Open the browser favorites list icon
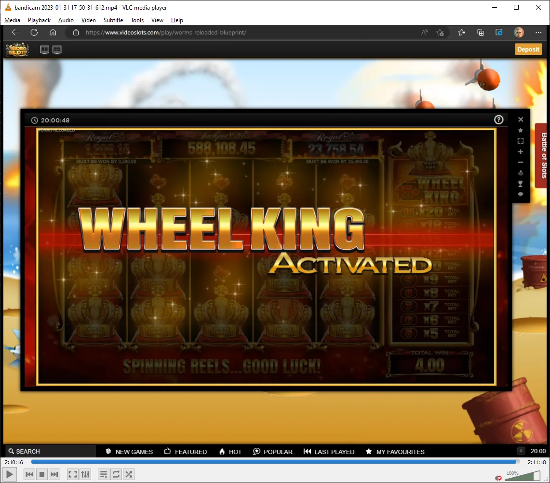Viewport: 550px width, 483px height. [462, 32]
